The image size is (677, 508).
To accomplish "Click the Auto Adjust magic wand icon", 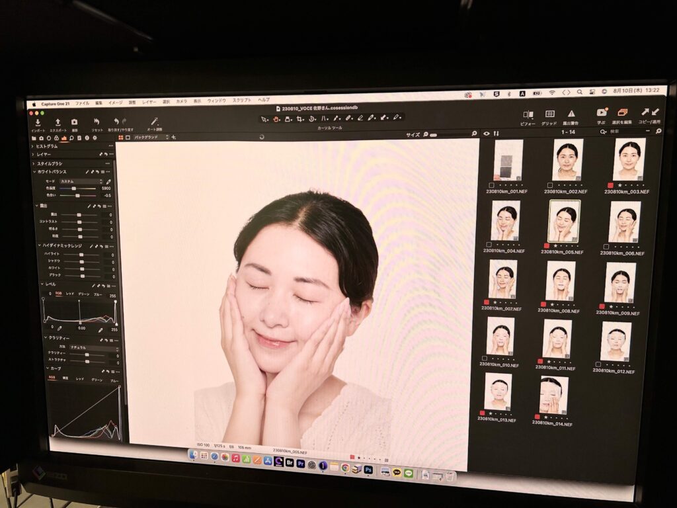I will 155,122.
